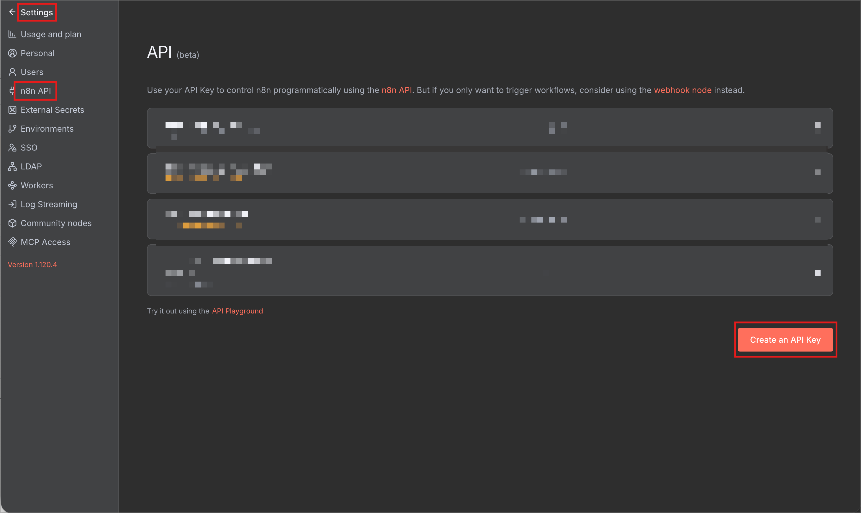Click the Environments branch icon
Viewport: 861px width, 513px height.
click(x=12, y=129)
